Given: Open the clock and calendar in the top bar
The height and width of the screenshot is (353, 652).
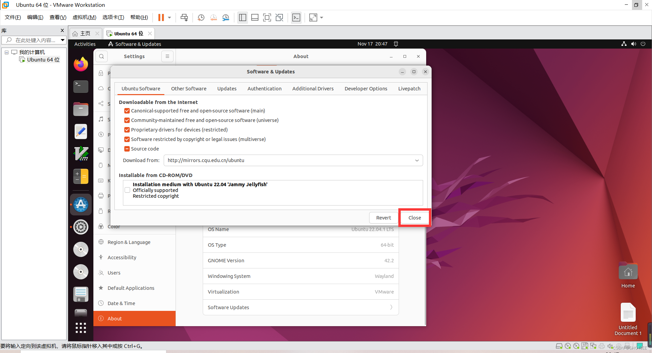Looking at the screenshot, I should 372,44.
